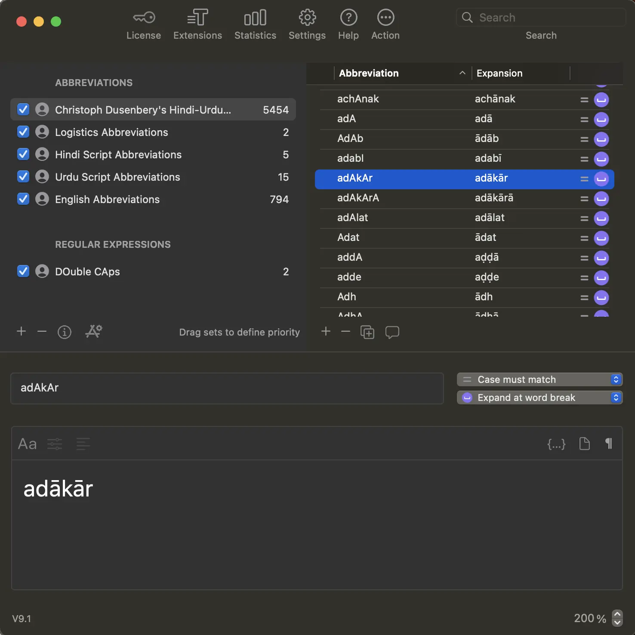
Task: Open the Extensions toolbar item
Action: click(197, 25)
